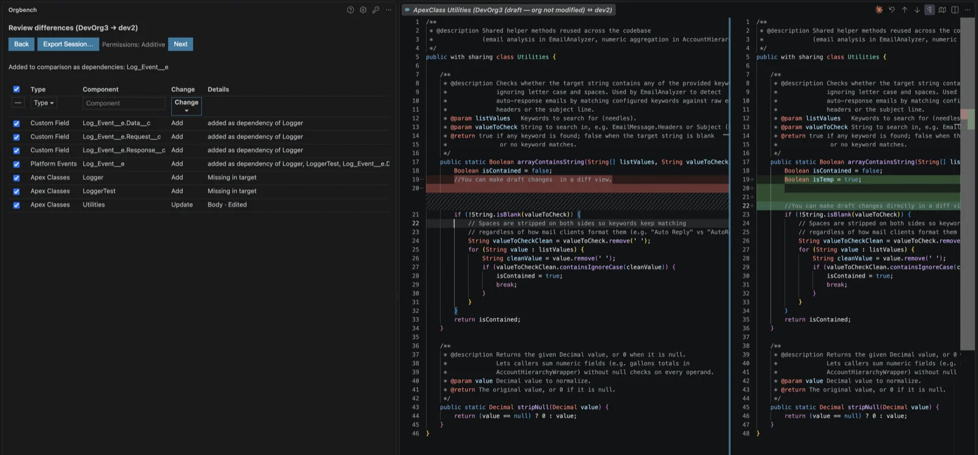Uncheck the LoggerTest Apex class checkbox
Screen dimensions: 978x455
pyautogui.click(x=17, y=191)
